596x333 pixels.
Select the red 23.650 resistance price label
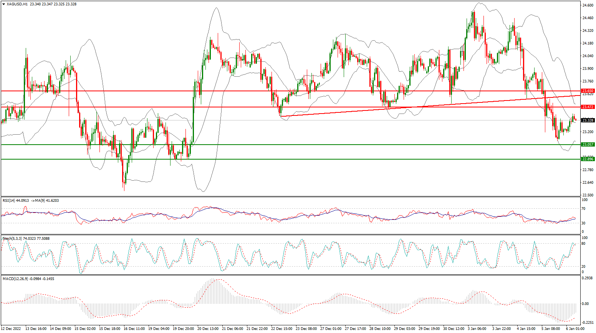click(x=588, y=91)
